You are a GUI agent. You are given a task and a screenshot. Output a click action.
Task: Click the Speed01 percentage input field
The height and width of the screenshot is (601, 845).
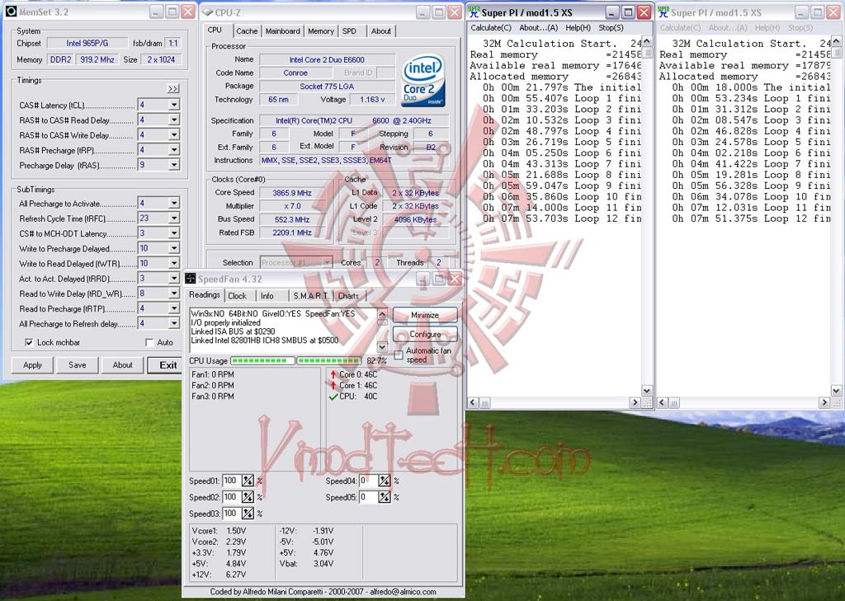pos(231,481)
